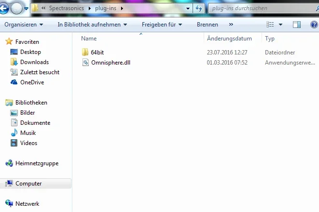Viewport: 319px width, 212px height.
Task: Sort by the Name column header
Action: tap(89, 39)
